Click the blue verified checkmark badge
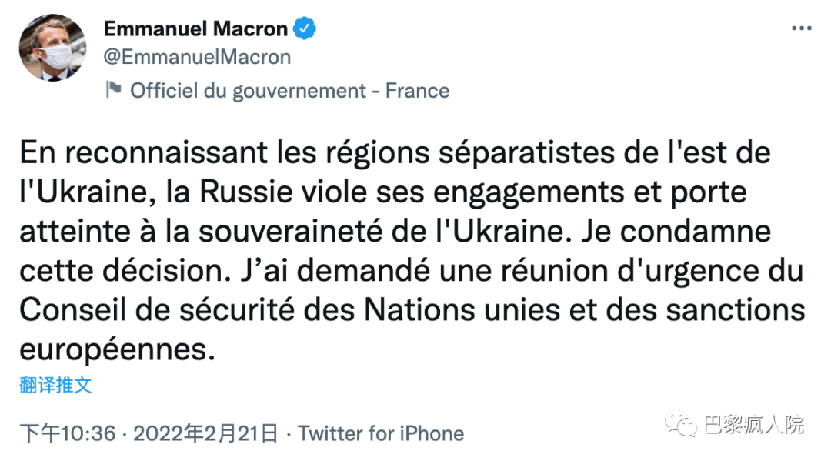The width and height of the screenshot is (831, 461). point(305,29)
